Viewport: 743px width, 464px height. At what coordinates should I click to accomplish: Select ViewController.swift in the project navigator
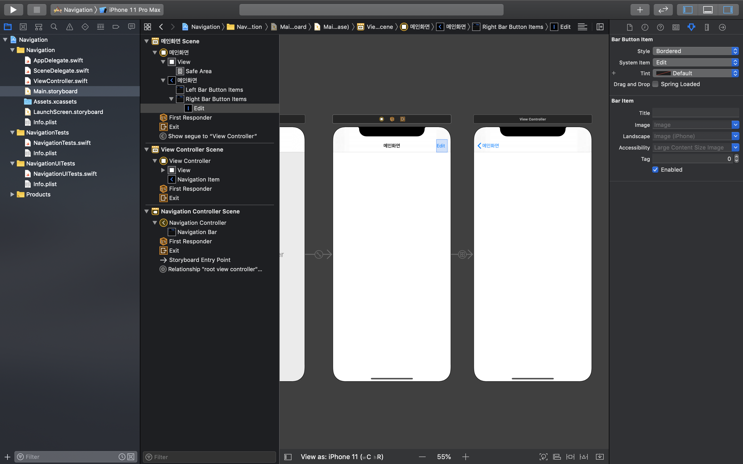[60, 81]
